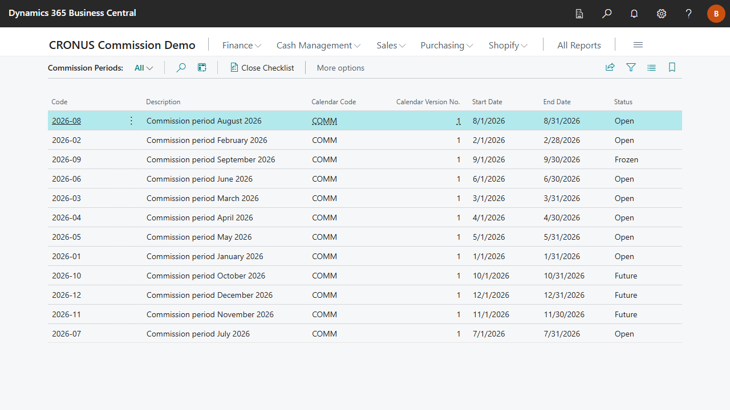Open the notifications bell

[634, 14]
